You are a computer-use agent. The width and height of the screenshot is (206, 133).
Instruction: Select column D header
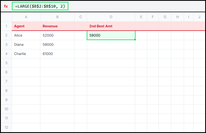pyautogui.click(x=111, y=17)
